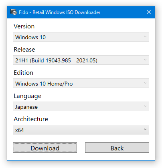Click the Fido disc icon in title bar
The width and height of the screenshot is (162, 168).
tap(14, 12)
